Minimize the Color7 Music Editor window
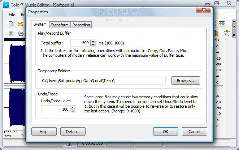This screenshot has height=150, width=239. tap(208, 3)
